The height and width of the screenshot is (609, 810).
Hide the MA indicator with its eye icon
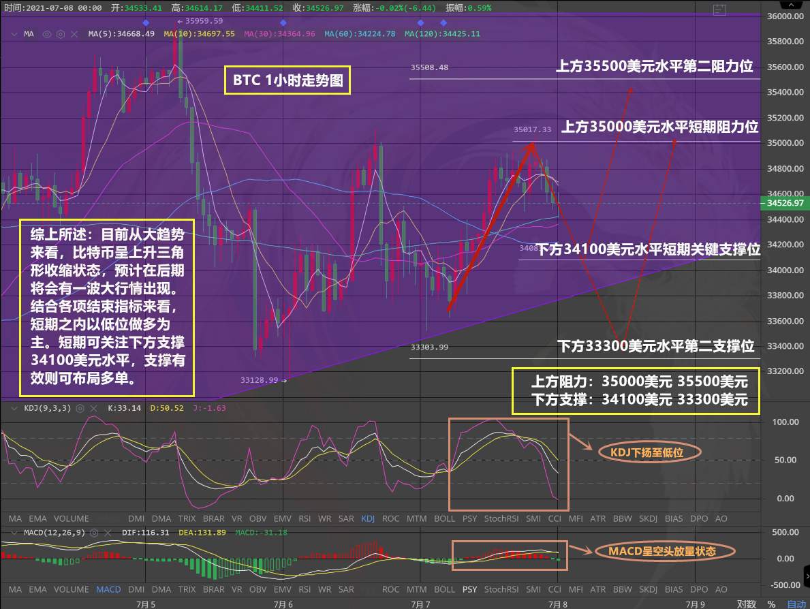[47, 34]
